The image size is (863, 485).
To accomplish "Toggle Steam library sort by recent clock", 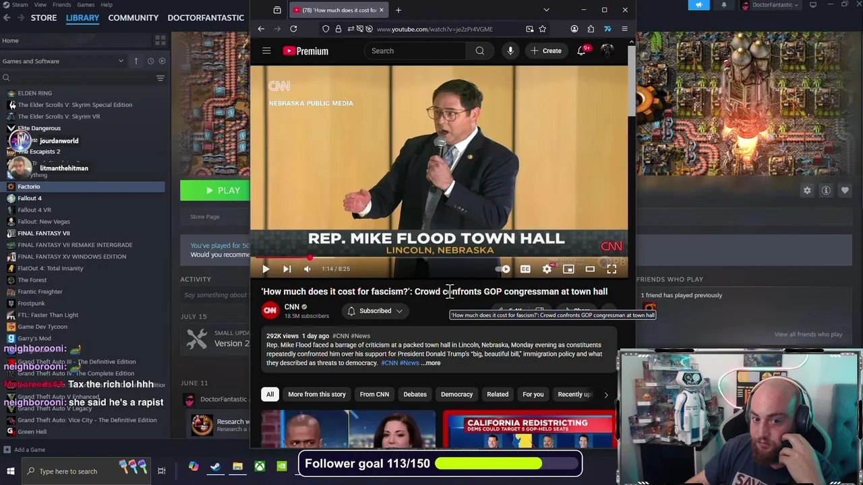I will (x=150, y=61).
